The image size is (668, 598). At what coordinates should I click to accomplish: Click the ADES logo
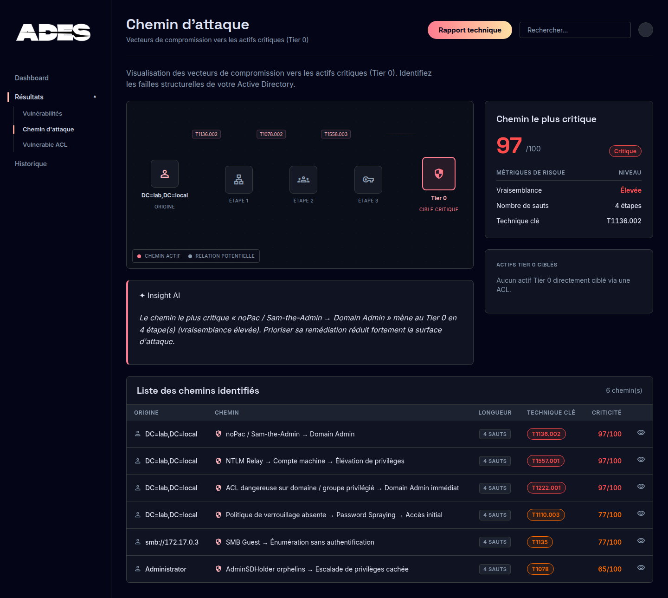(x=53, y=32)
